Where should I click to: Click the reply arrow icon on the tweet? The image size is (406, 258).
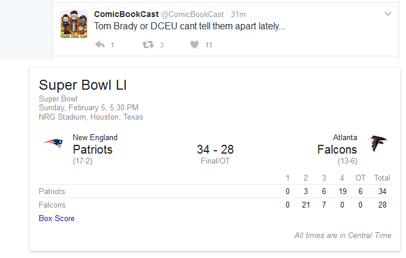point(100,45)
